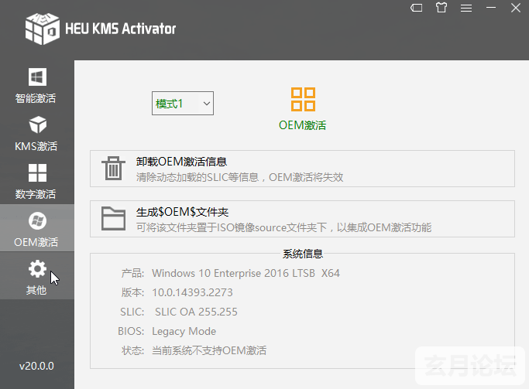This screenshot has height=389, width=529.
Task: Open the 智能激活 smart activation tab
Action: click(36, 84)
